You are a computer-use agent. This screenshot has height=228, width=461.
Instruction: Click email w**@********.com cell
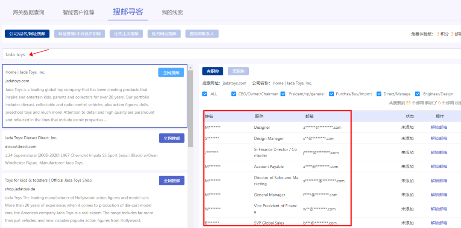(319, 209)
